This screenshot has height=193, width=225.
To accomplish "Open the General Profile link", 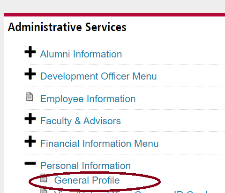I will tap(87, 180).
